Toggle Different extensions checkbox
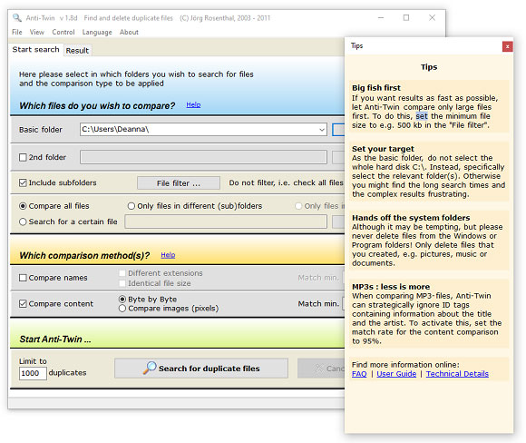Image resolution: width=526 pixels, height=443 pixels. 122,273
